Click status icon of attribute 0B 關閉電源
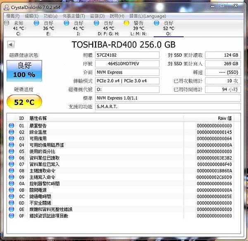Screen dimensions: 248x241 click(x=12, y=190)
